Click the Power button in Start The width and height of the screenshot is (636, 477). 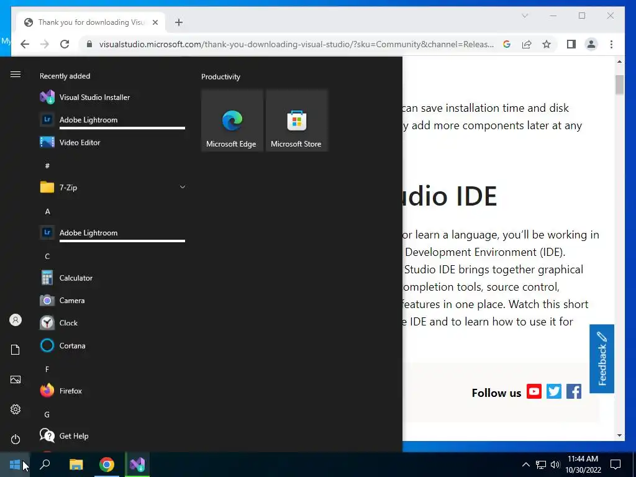point(16,439)
